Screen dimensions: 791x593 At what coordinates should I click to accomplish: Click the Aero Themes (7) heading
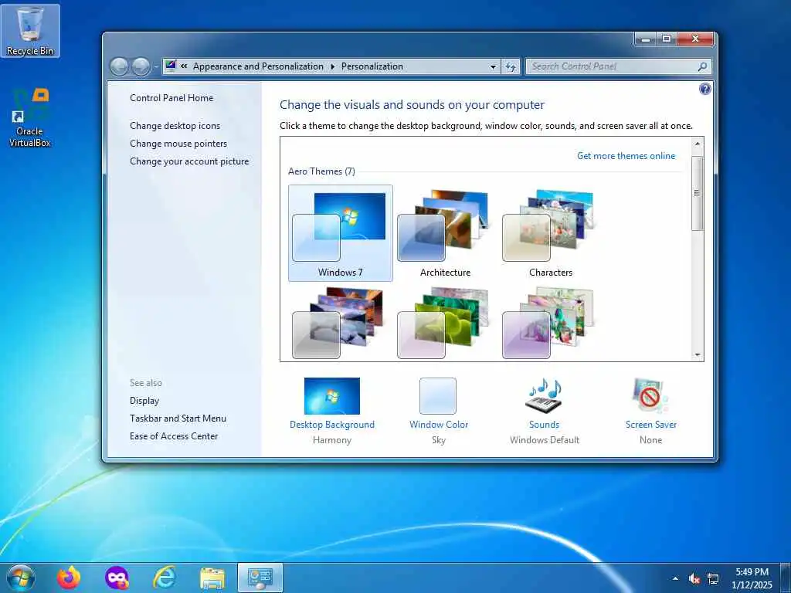click(321, 171)
